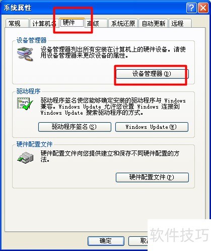Image resolution: width=211 pixels, height=251 pixels.
Task: Click the 驱动程序签名(S) button
Action: [75, 127]
